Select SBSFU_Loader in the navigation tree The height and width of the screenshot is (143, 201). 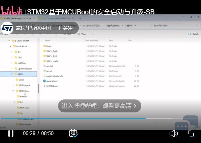point(23,124)
